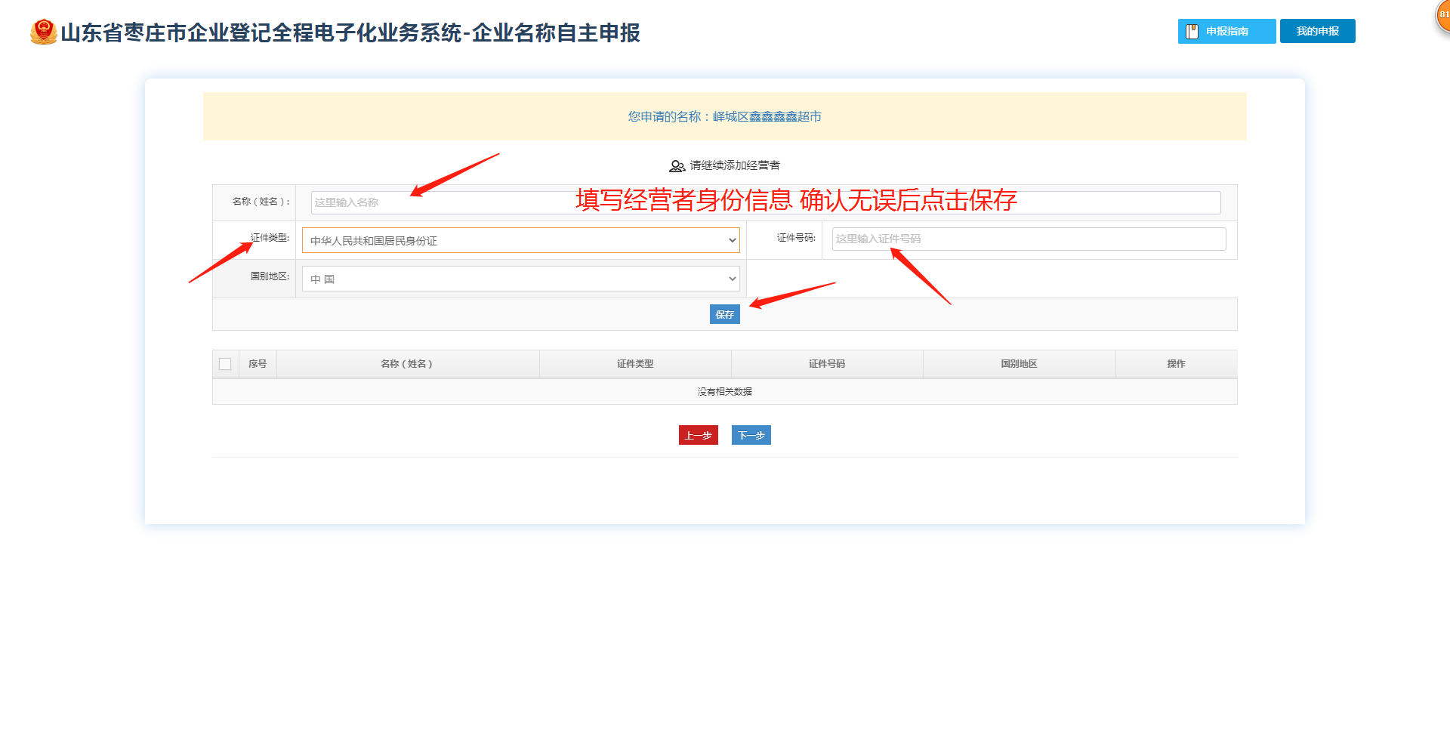Click the page title 企业名称自主申报

coord(556,32)
